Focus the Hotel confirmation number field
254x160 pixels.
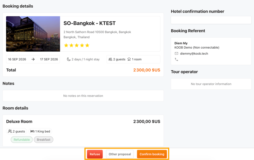point(211,20)
